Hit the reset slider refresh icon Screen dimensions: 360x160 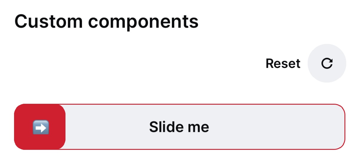pyautogui.click(x=327, y=63)
